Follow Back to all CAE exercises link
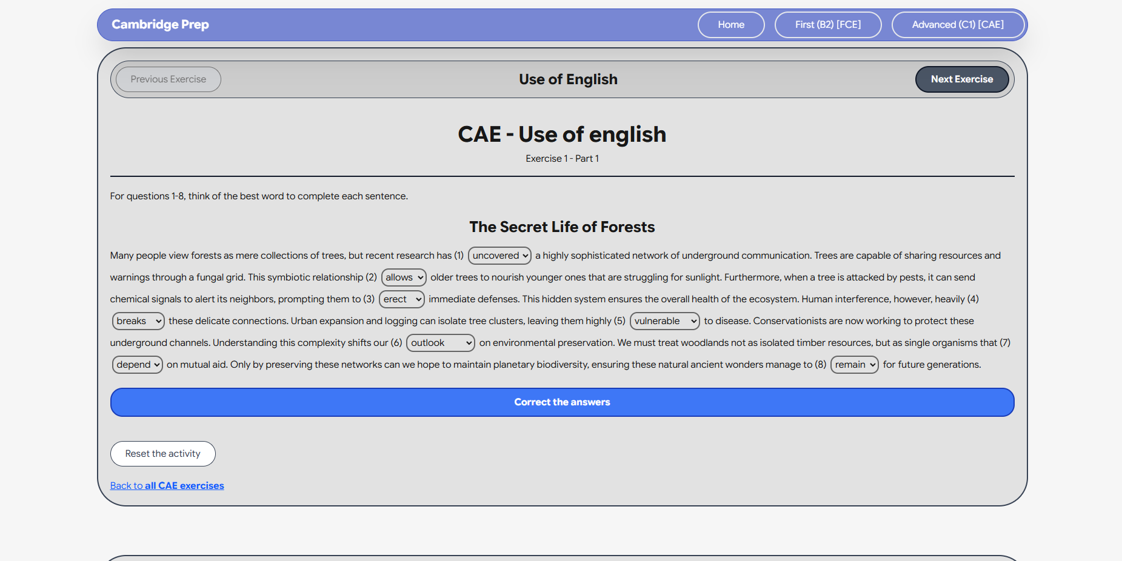This screenshot has width=1122, height=561. click(167, 486)
